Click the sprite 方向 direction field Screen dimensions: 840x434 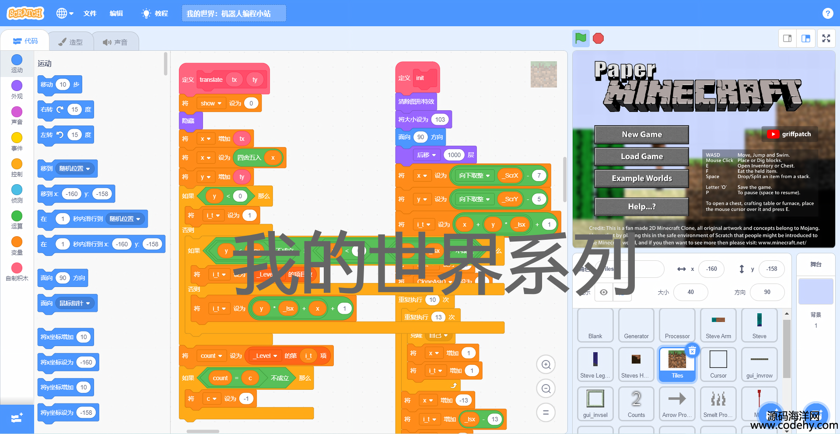pos(767,292)
